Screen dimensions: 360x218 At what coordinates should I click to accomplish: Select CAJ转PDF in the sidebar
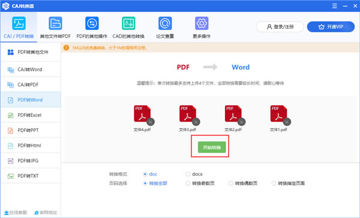[31, 84]
